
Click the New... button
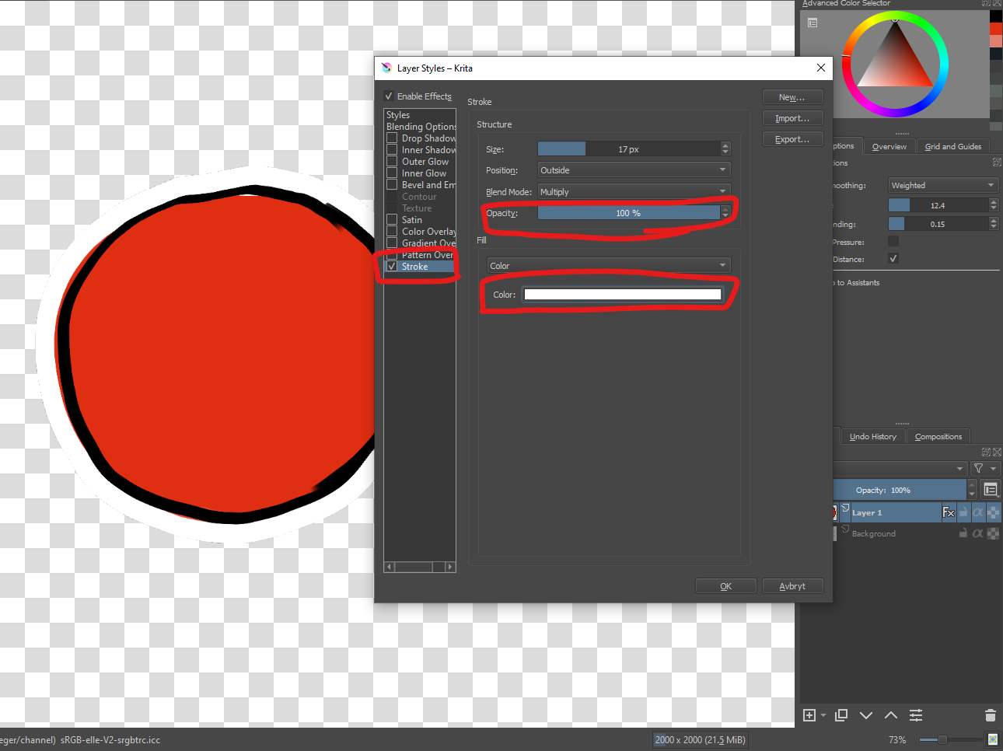[x=792, y=97]
